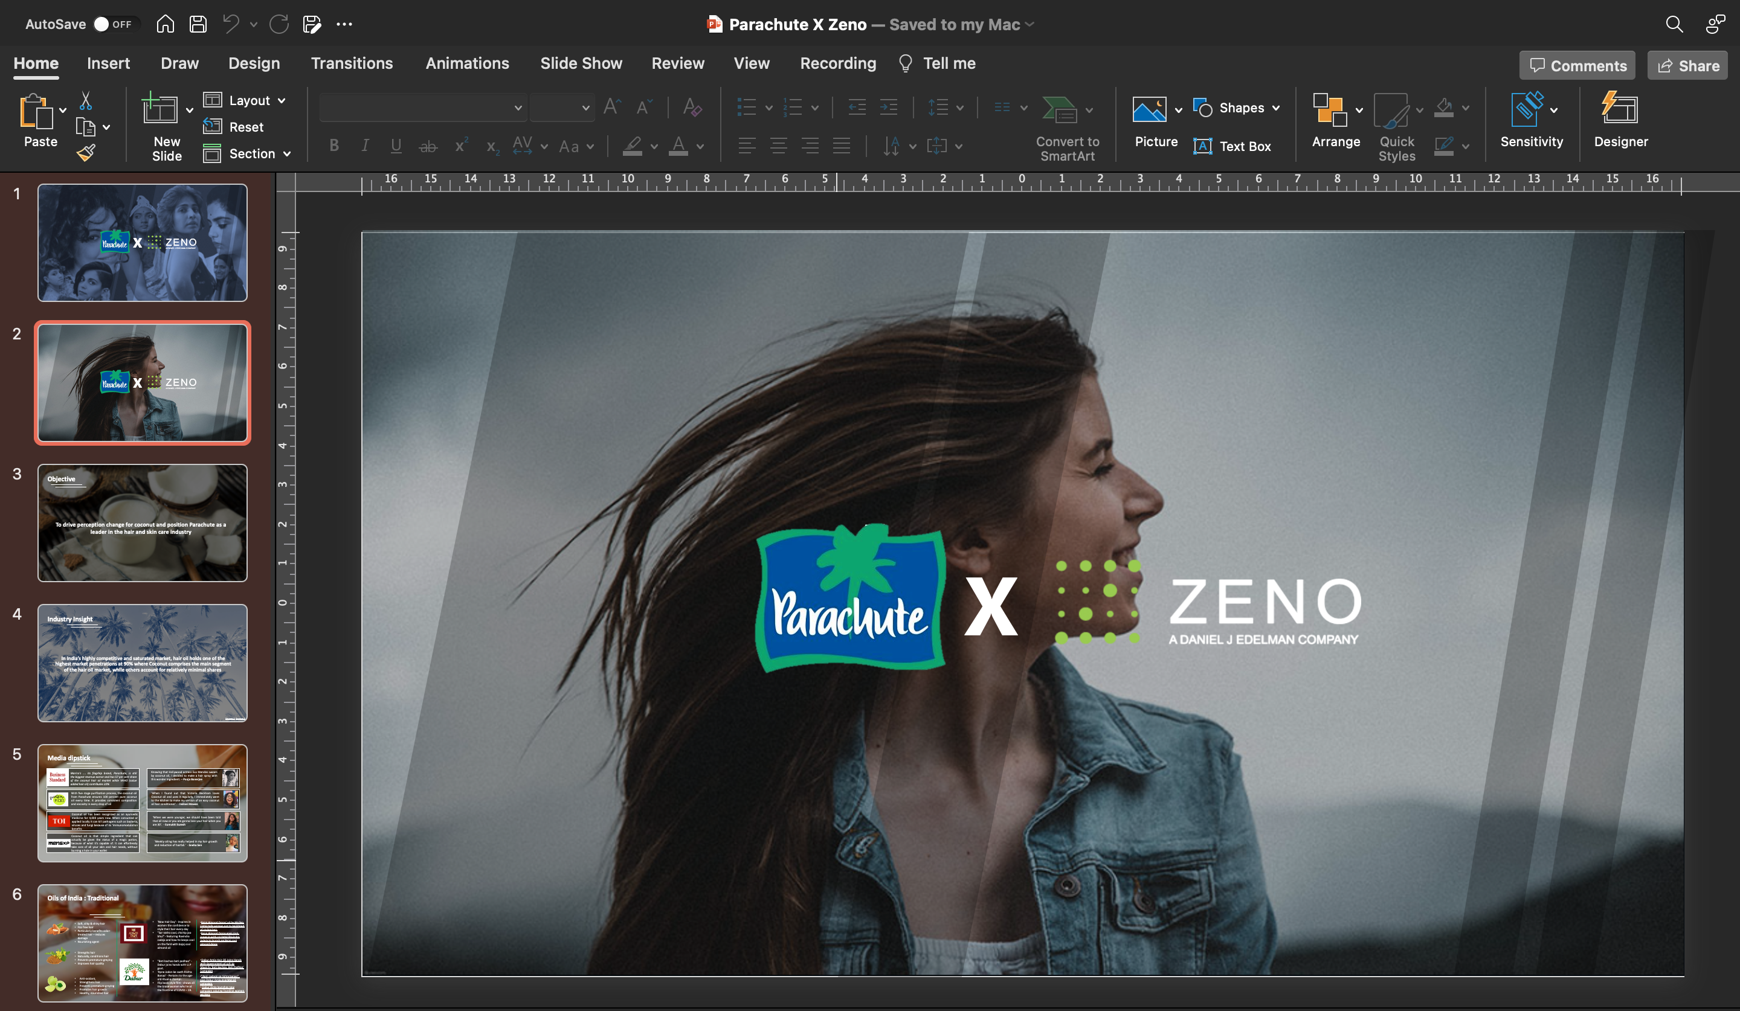Toggle Italic formatting
The height and width of the screenshot is (1011, 1740).
(x=364, y=146)
